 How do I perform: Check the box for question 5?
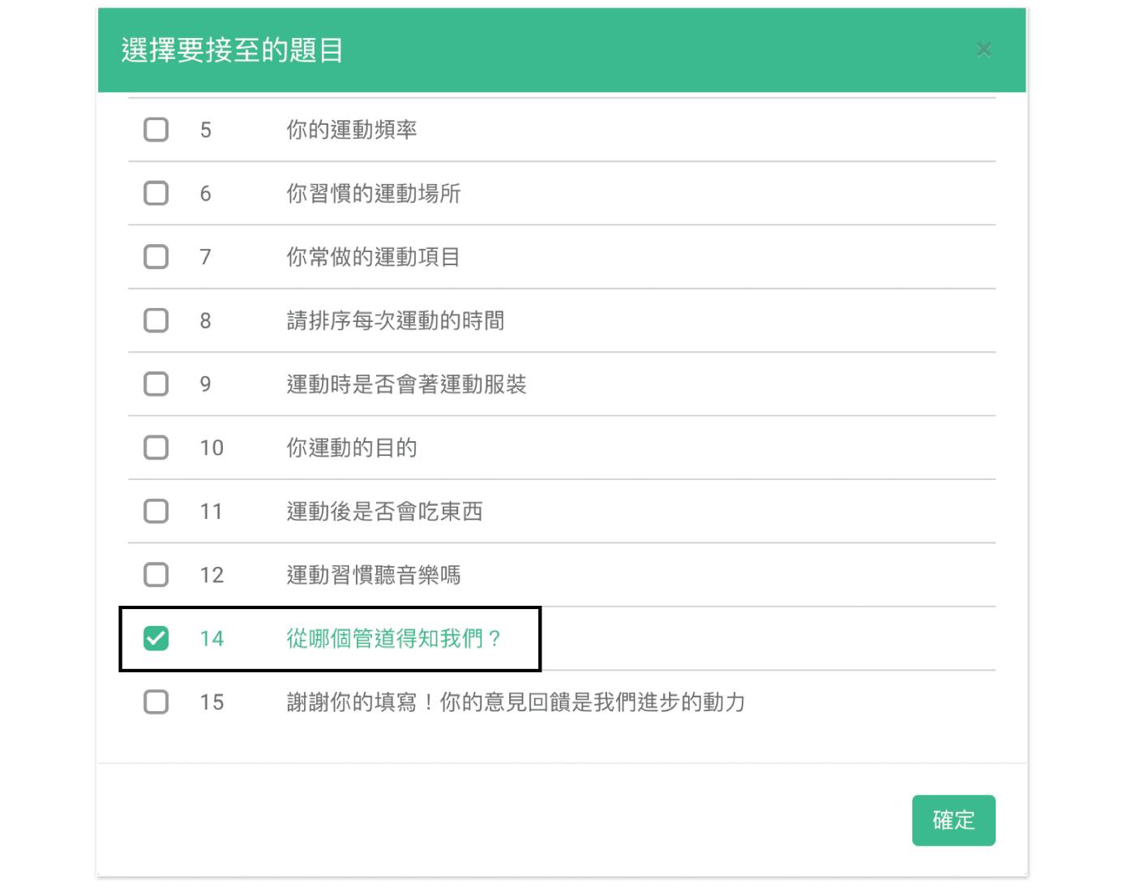coord(156,130)
